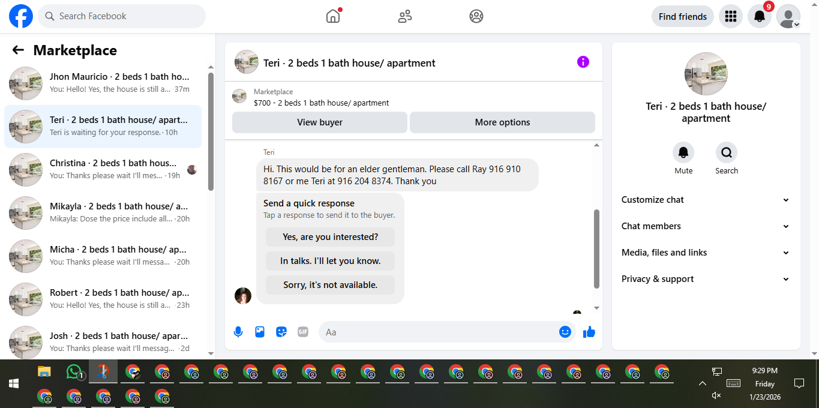The width and height of the screenshot is (819, 408).
Task: Open the Friends tab in top navigation
Action: click(x=405, y=16)
